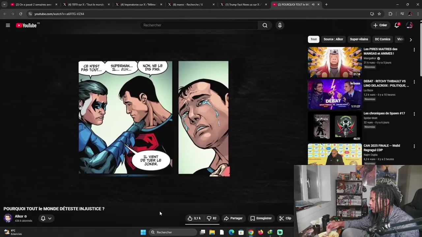The height and width of the screenshot is (237, 422).
Task: Launch Microsoft Edge from the taskbar
Action: pos(231,232)
